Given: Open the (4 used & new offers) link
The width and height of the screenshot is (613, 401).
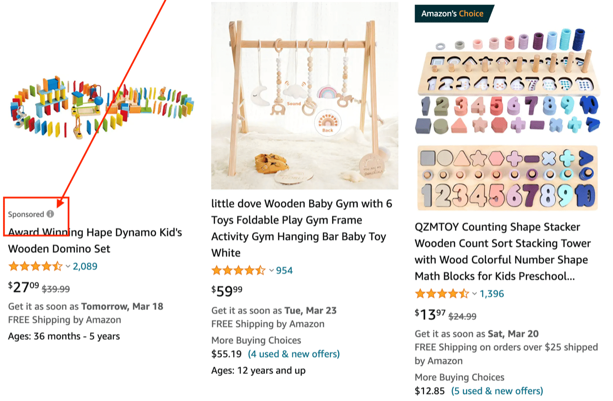Looking at the screenshot, I should pos(294,354).
